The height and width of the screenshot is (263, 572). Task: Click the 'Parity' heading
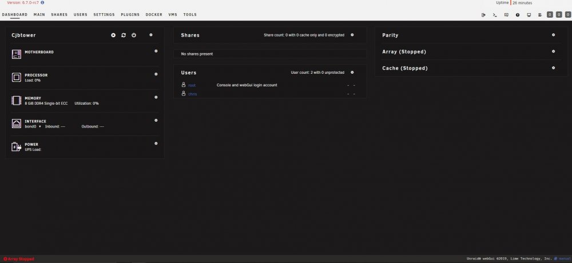390,35
